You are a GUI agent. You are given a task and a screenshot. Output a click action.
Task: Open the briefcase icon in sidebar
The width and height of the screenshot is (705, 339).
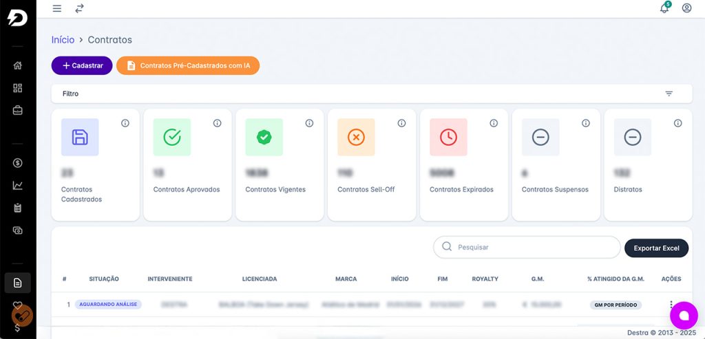(18, 110)
